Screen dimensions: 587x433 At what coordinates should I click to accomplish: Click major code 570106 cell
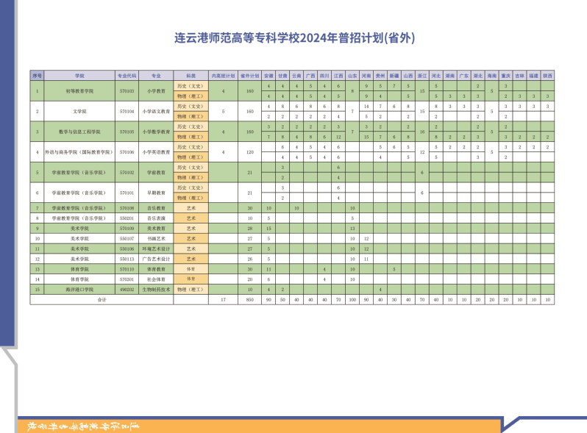click(127, 152)
